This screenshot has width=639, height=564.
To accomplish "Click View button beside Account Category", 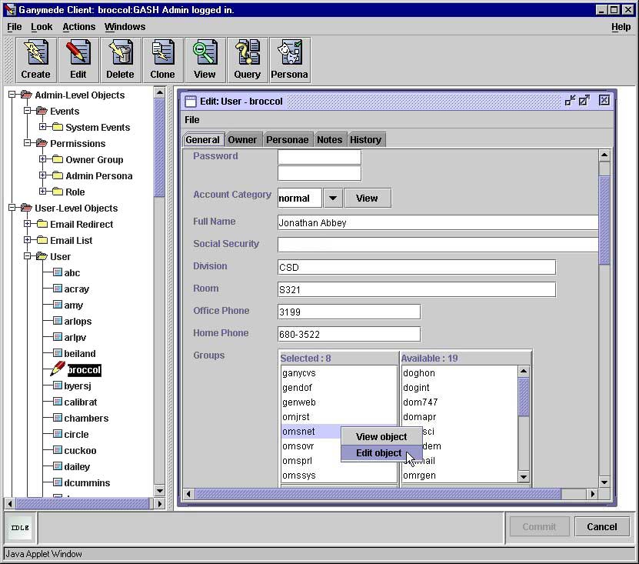I will click(x=367, y=198).
